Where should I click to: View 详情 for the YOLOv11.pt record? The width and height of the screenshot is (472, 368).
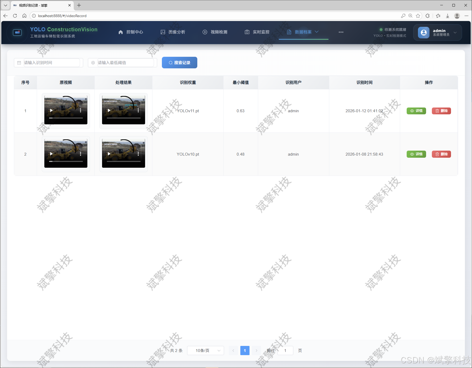tap(416, 111)
